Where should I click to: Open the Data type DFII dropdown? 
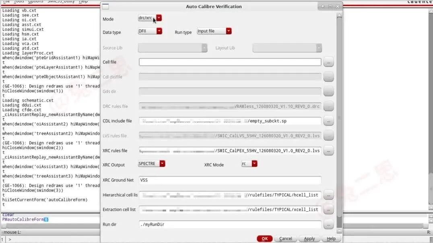tap(150, 31)
